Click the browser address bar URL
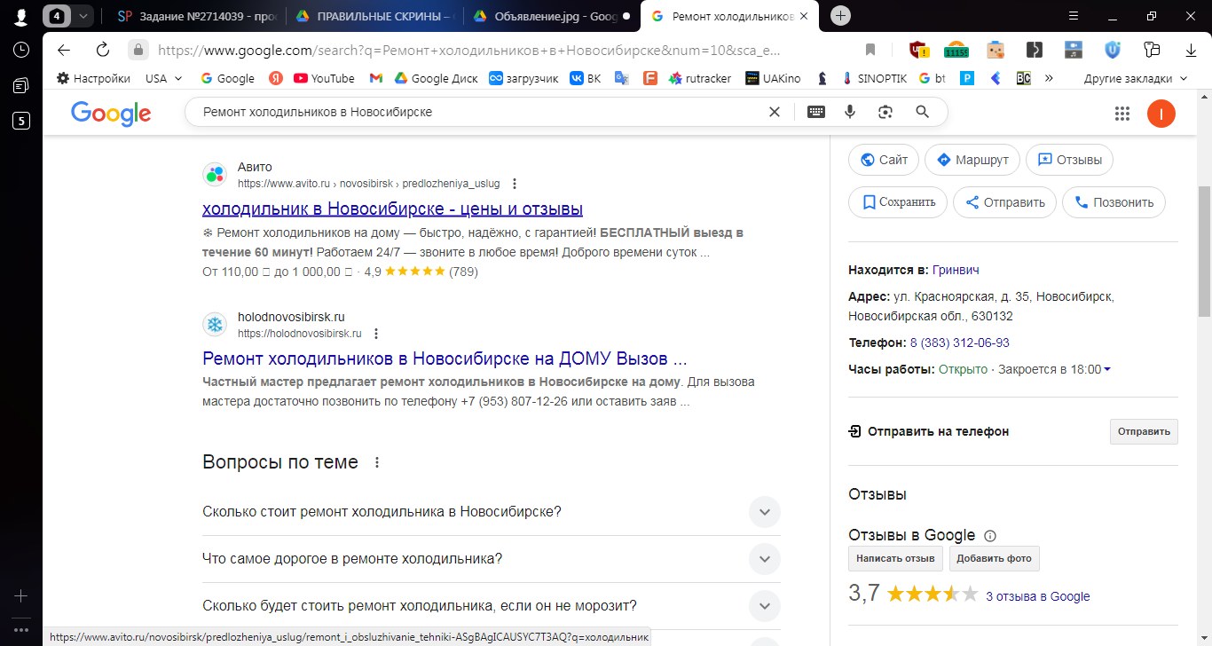This screenshot has height=646, width=1212. click(468, 51)
